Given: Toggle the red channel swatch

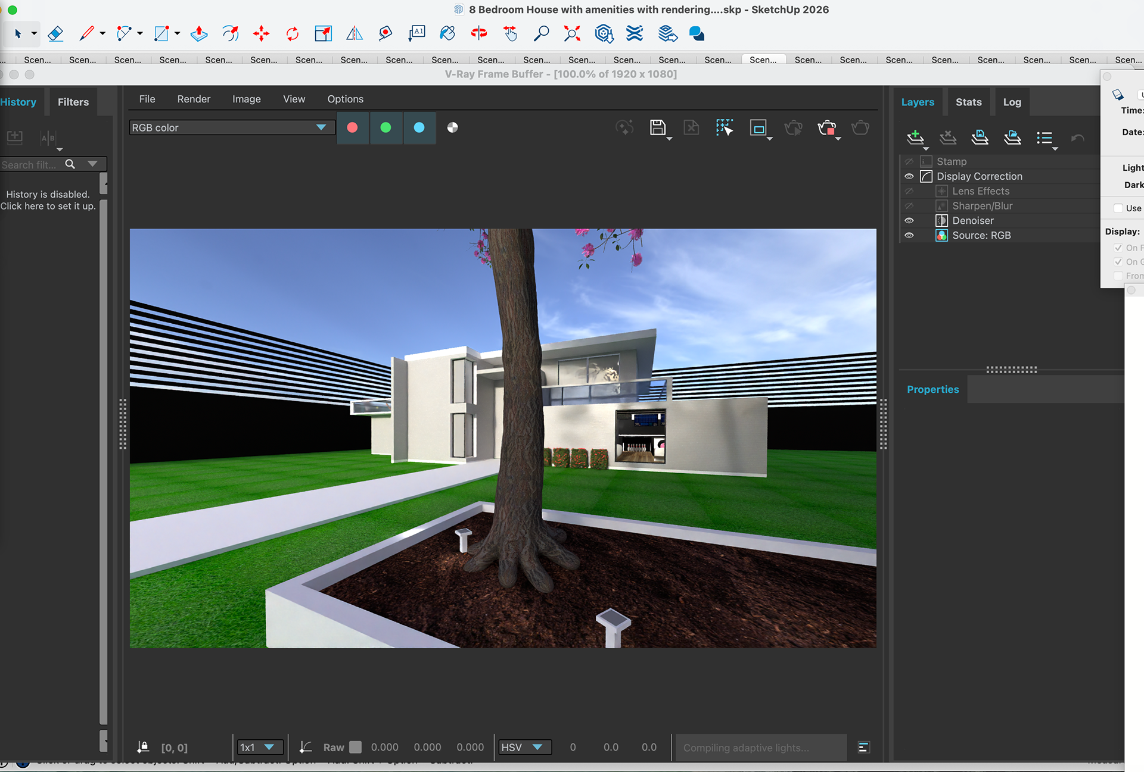Looking at the screenshot, I should click(353, 127).
